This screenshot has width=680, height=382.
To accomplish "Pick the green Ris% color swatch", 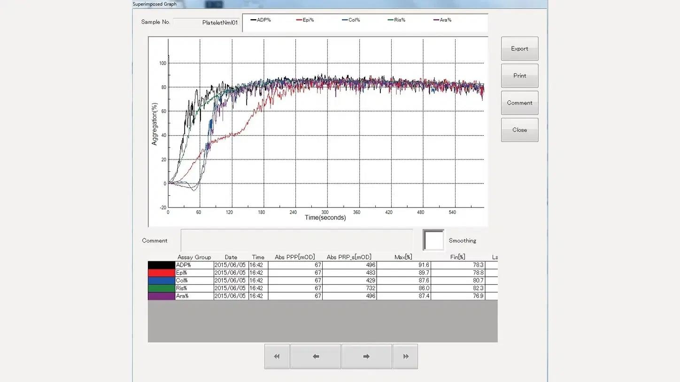I will point(161,288).
